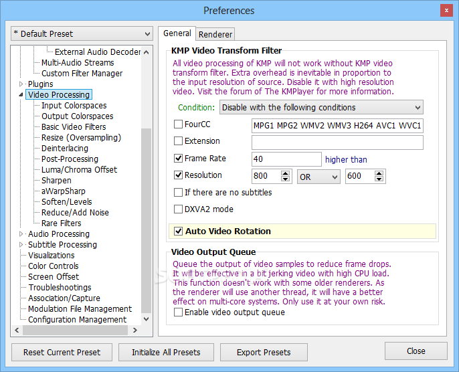Select Reduce/Add Noise tree item
Screen dimensions: 459x372
[75, 213]
